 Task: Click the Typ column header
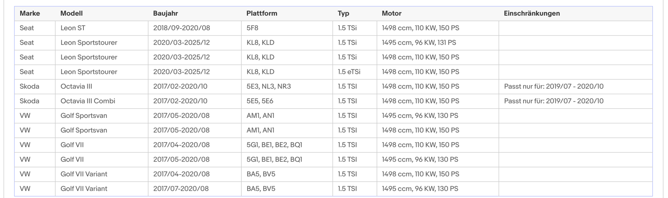pos(355,13)
